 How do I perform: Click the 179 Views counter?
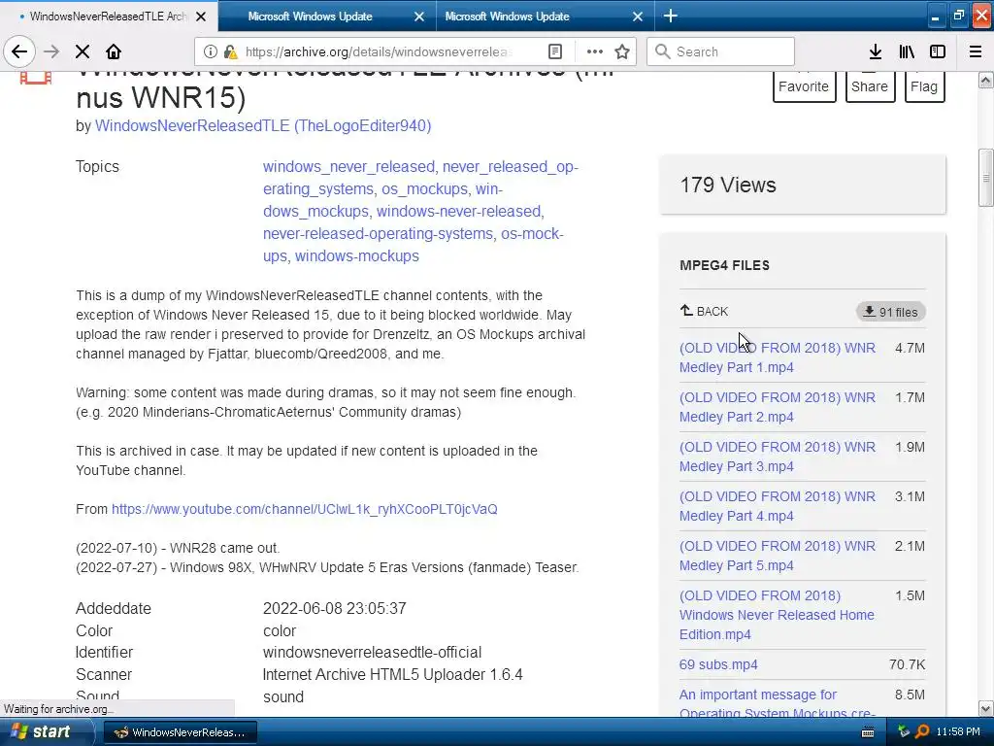click(728, 186)
